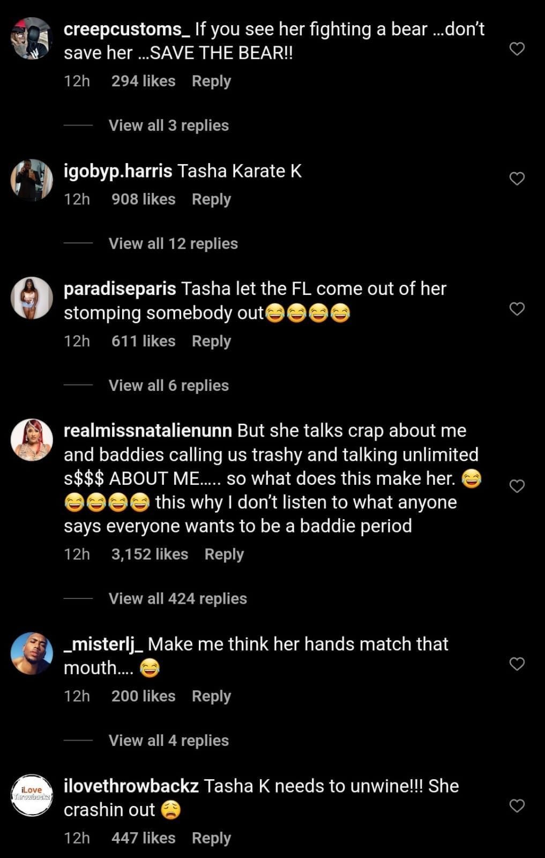Image resolution: width=545 pixels, height=858 pixels.
Task: Open igobyp.harris's profile avatar
Action: [x=32, y=180]
